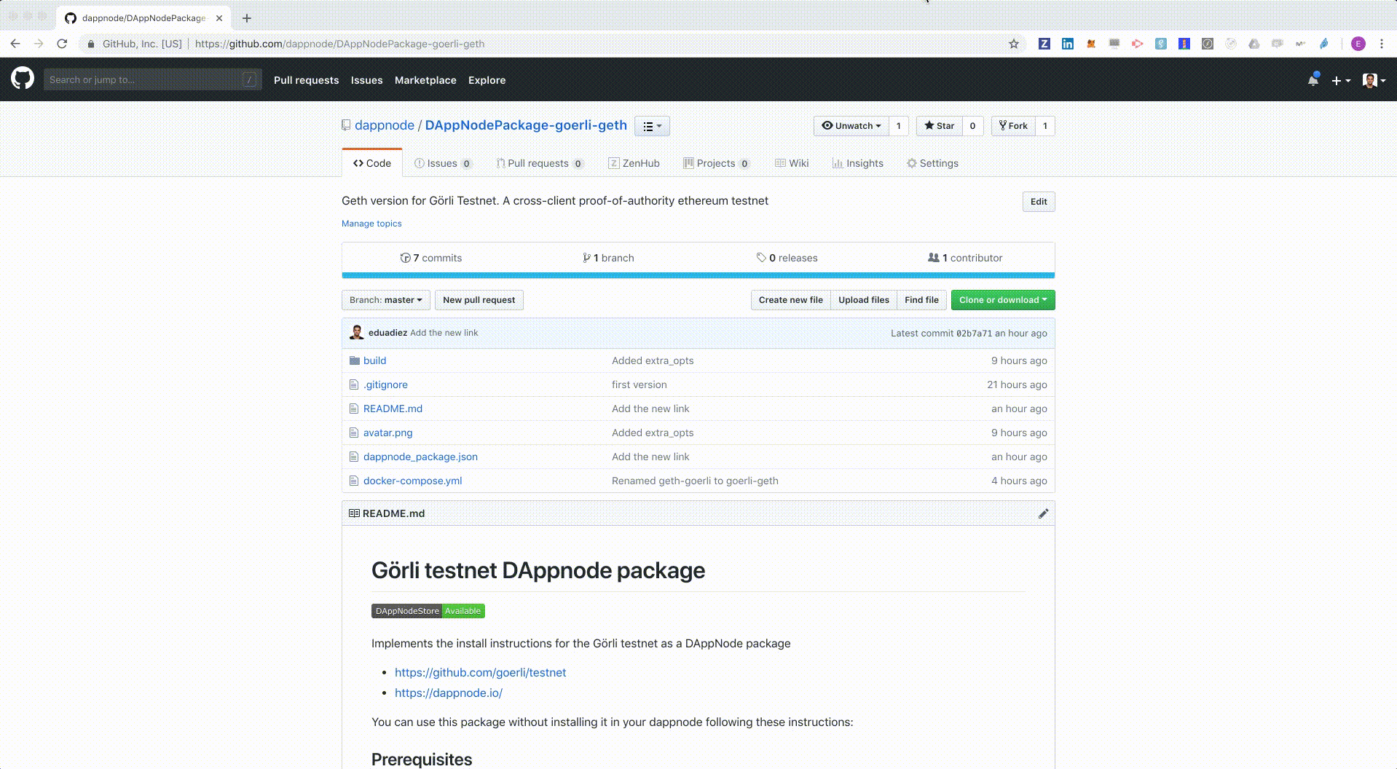Fork the repository

tap(1012, 126)
